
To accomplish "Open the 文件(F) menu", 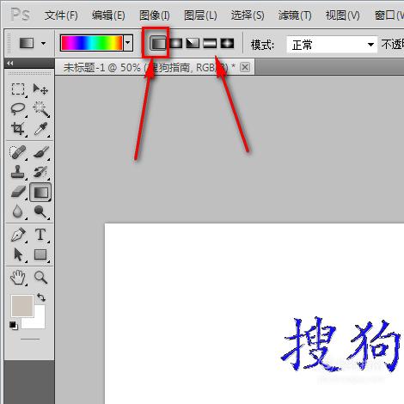I will (x=61, y=15).
